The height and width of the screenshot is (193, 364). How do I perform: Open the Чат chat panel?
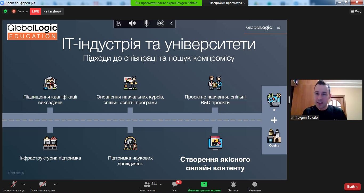pos(175,186)
